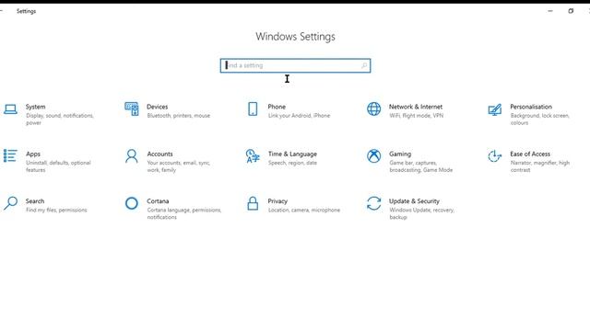Focus the Find a setting field
Viewport: 590px width, 331px height.
coord(295,65)
